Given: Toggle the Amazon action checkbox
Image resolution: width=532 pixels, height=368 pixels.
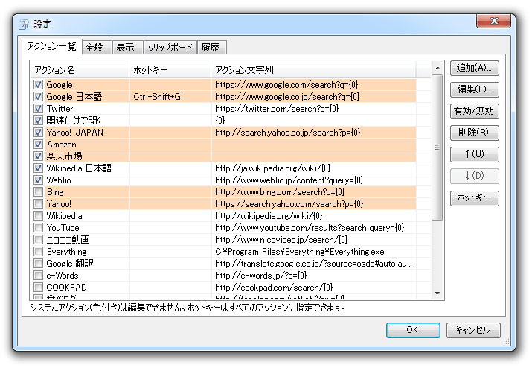Looking at the screenshot, I should (39, 144).
